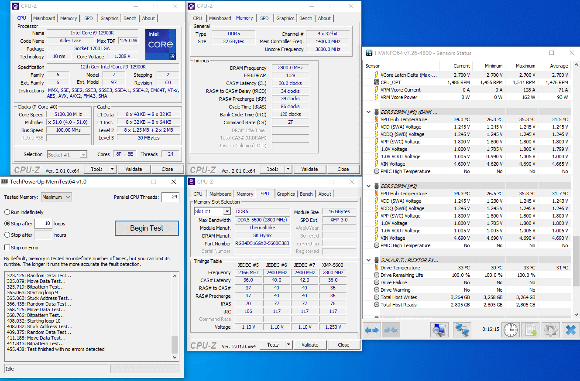Select the Stop after hours radio button
The image size is (580, 381).
[x=7, y=235]
